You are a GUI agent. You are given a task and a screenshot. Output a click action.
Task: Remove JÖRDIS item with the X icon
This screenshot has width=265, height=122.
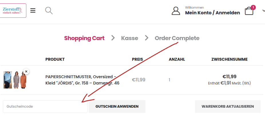pos(26,72)
